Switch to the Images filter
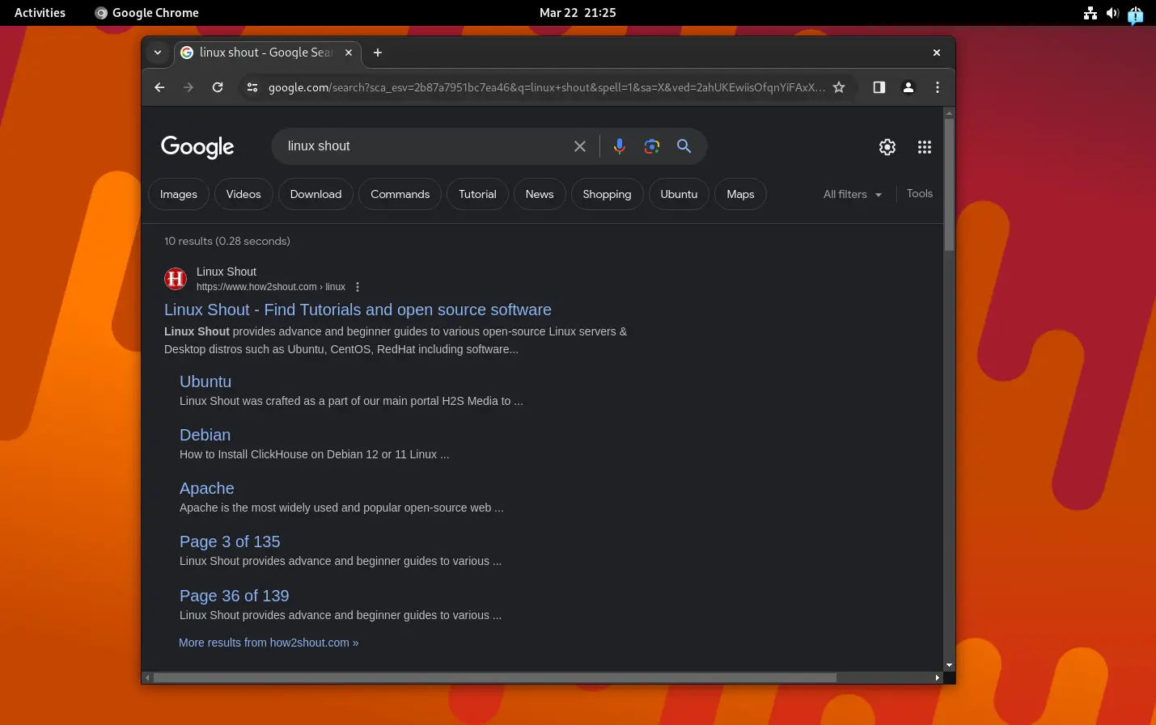The image size is (1156, 725). click(179, 194)
